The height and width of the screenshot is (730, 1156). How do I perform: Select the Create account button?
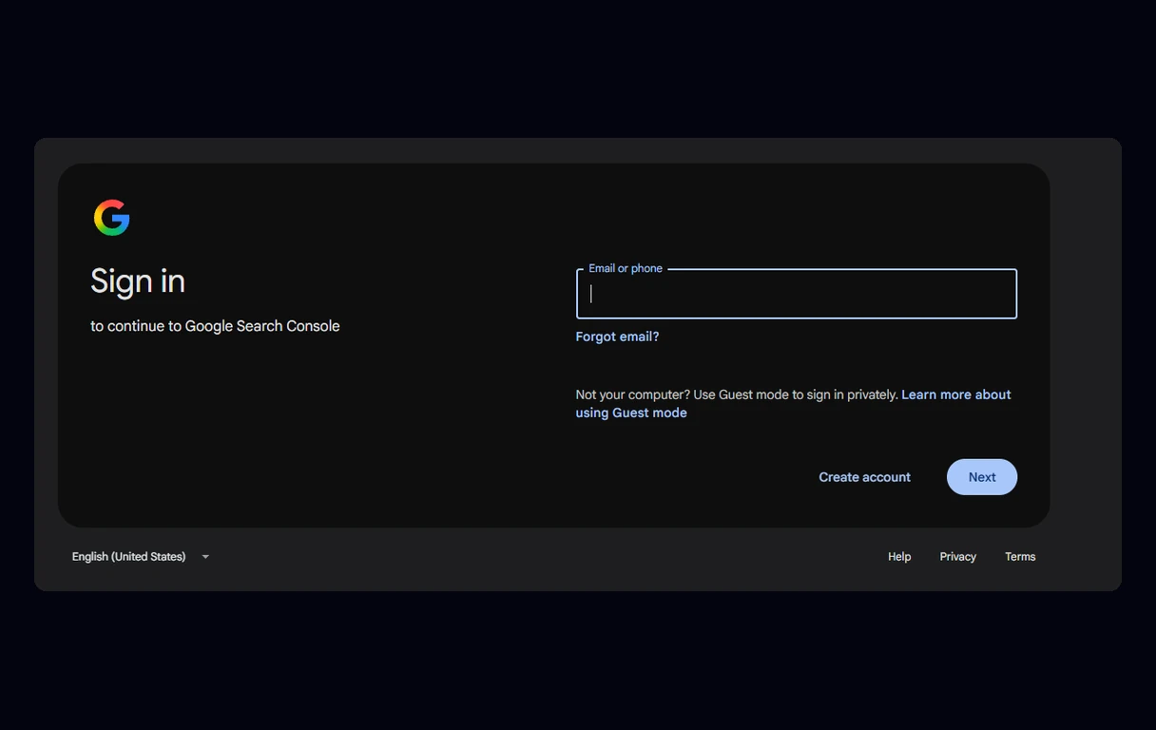(865, 477)
